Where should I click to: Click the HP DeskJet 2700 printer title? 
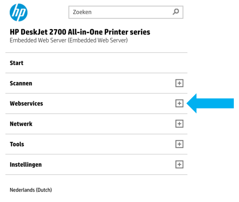coord(80,32)
